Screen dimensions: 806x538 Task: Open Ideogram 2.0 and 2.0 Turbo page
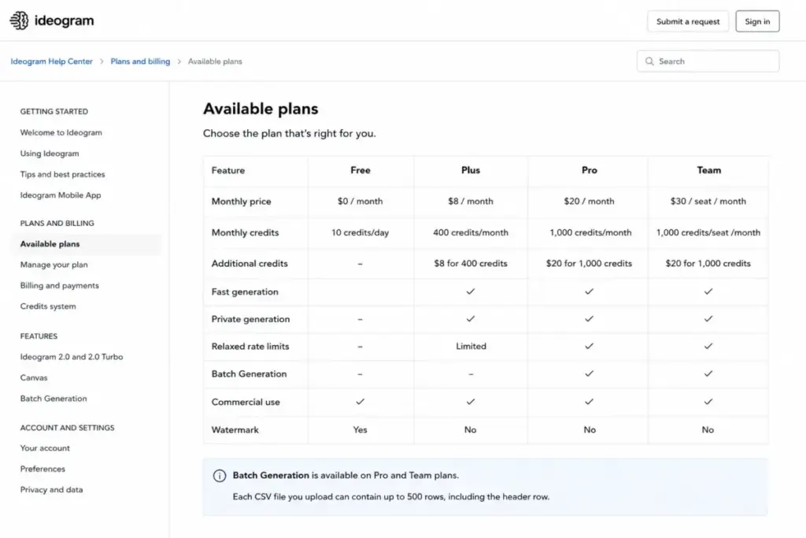click(x=72, y=357)
